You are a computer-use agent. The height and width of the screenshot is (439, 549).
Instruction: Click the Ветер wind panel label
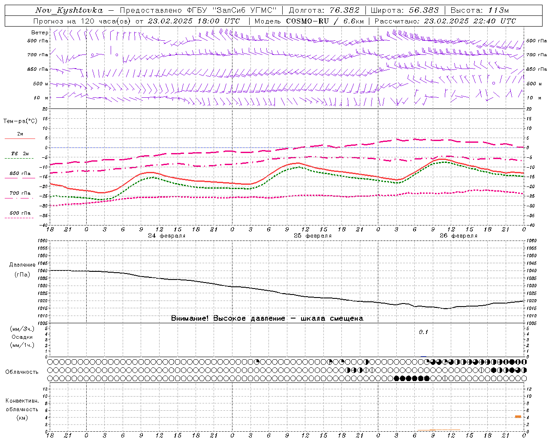(39, 33)
